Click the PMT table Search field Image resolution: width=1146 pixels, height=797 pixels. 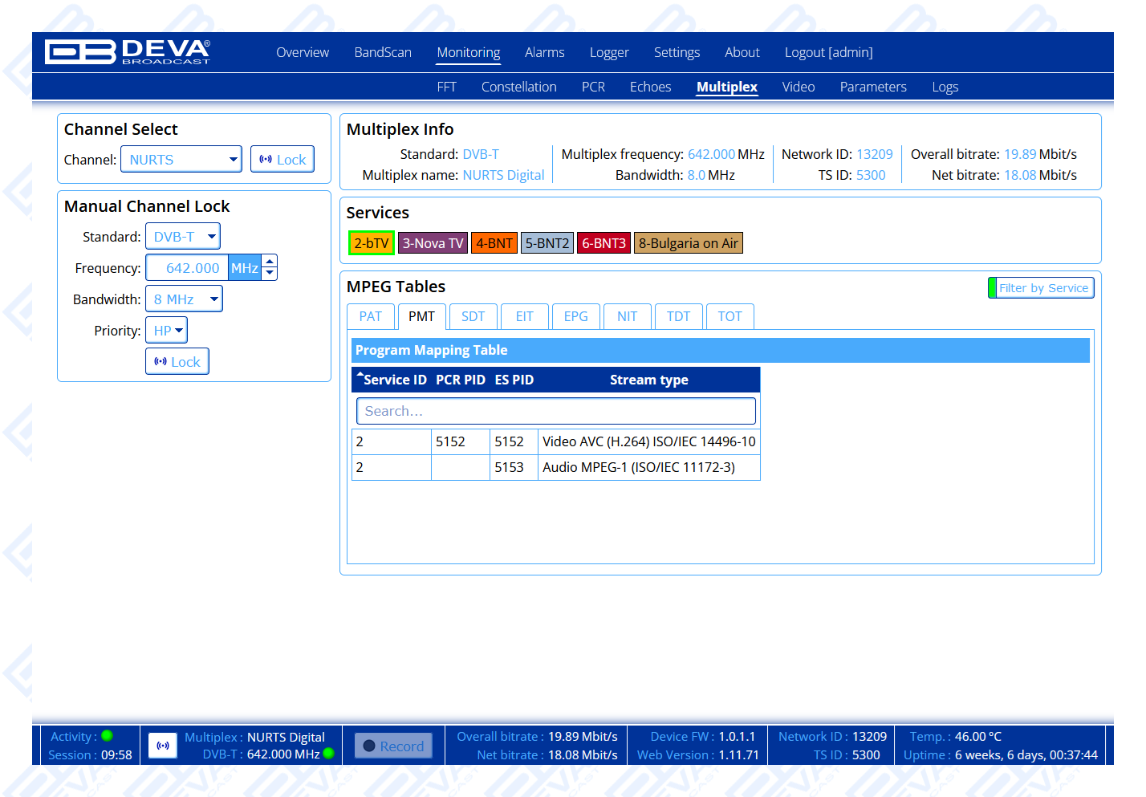click(x=556, y=411)
